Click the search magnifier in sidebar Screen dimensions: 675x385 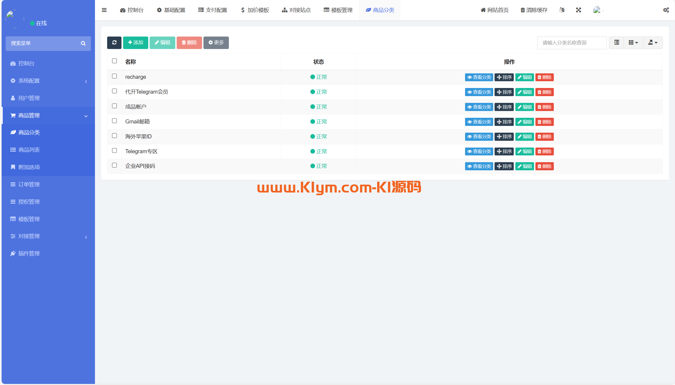coord(83,43)
